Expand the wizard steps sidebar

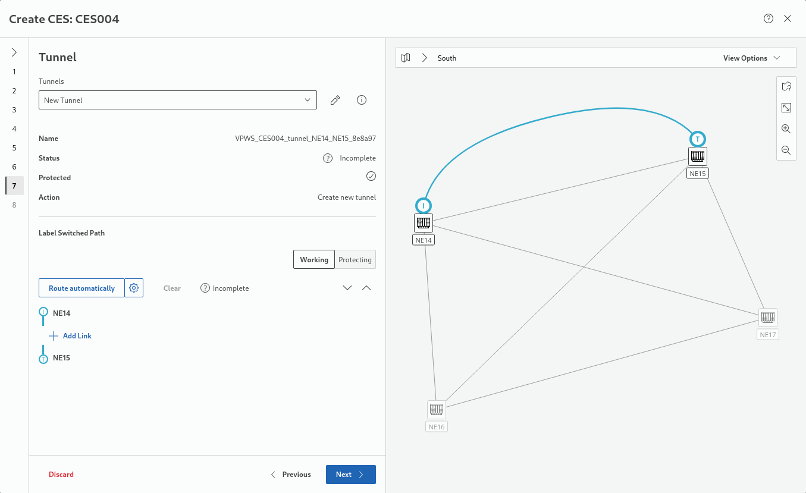pos(14,52)
